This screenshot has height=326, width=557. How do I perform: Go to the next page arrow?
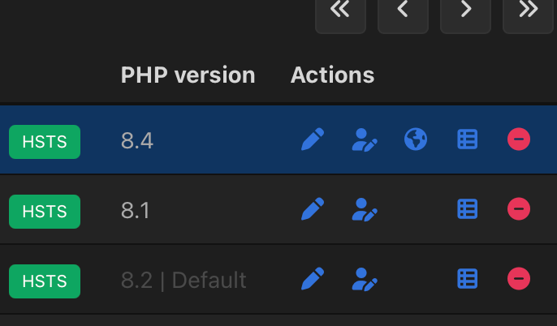[x=465, y=11]
